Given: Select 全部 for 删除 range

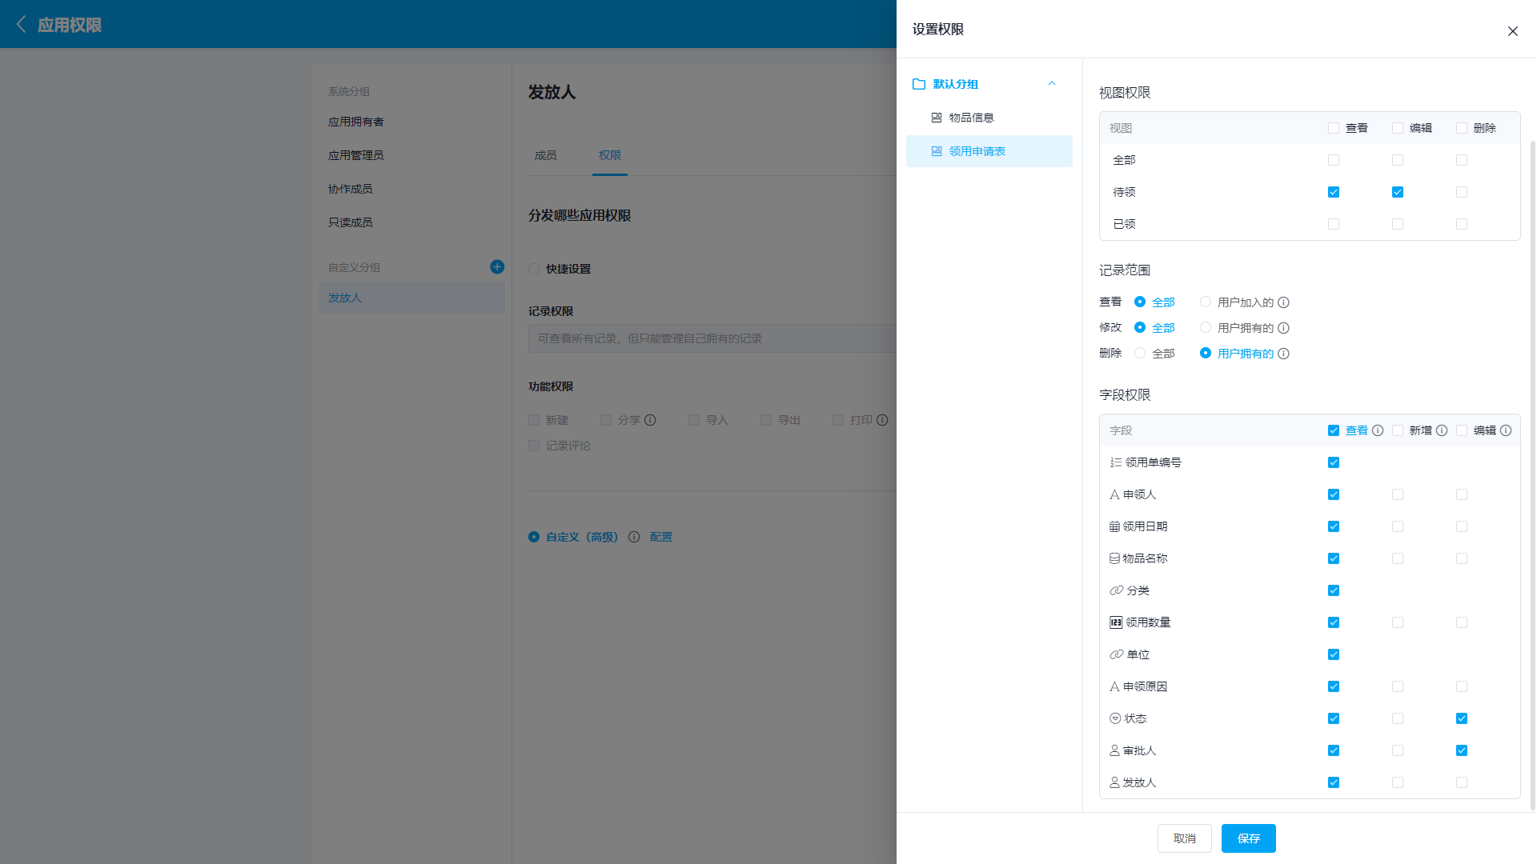Looking at the screenshot, I should [x=1140, y=353].
